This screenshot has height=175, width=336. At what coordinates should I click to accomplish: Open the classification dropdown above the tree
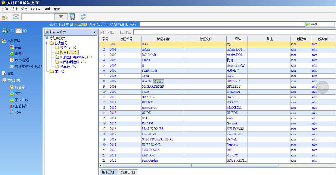pos(94,32)
